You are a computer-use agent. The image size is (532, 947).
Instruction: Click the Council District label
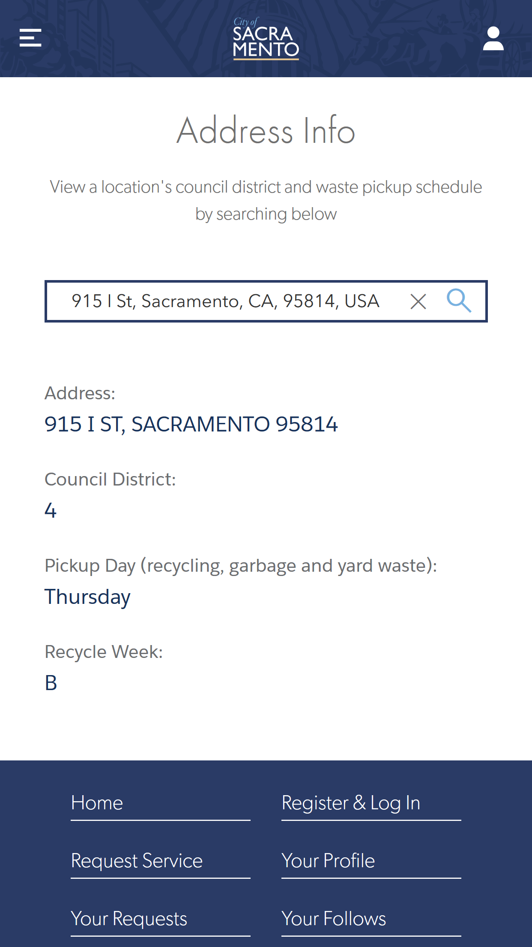(110, 480)
